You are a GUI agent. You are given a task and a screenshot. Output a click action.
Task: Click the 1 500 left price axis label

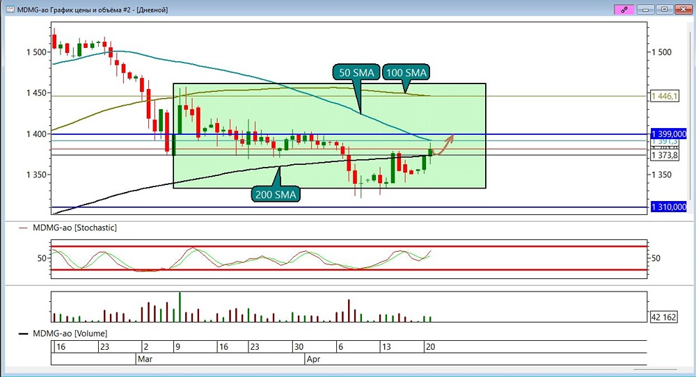pos(36,52)
